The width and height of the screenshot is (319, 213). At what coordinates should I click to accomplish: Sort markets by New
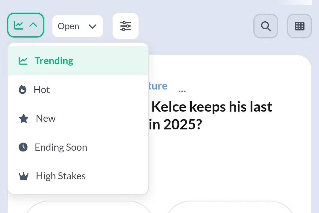(x=46, y=118)
